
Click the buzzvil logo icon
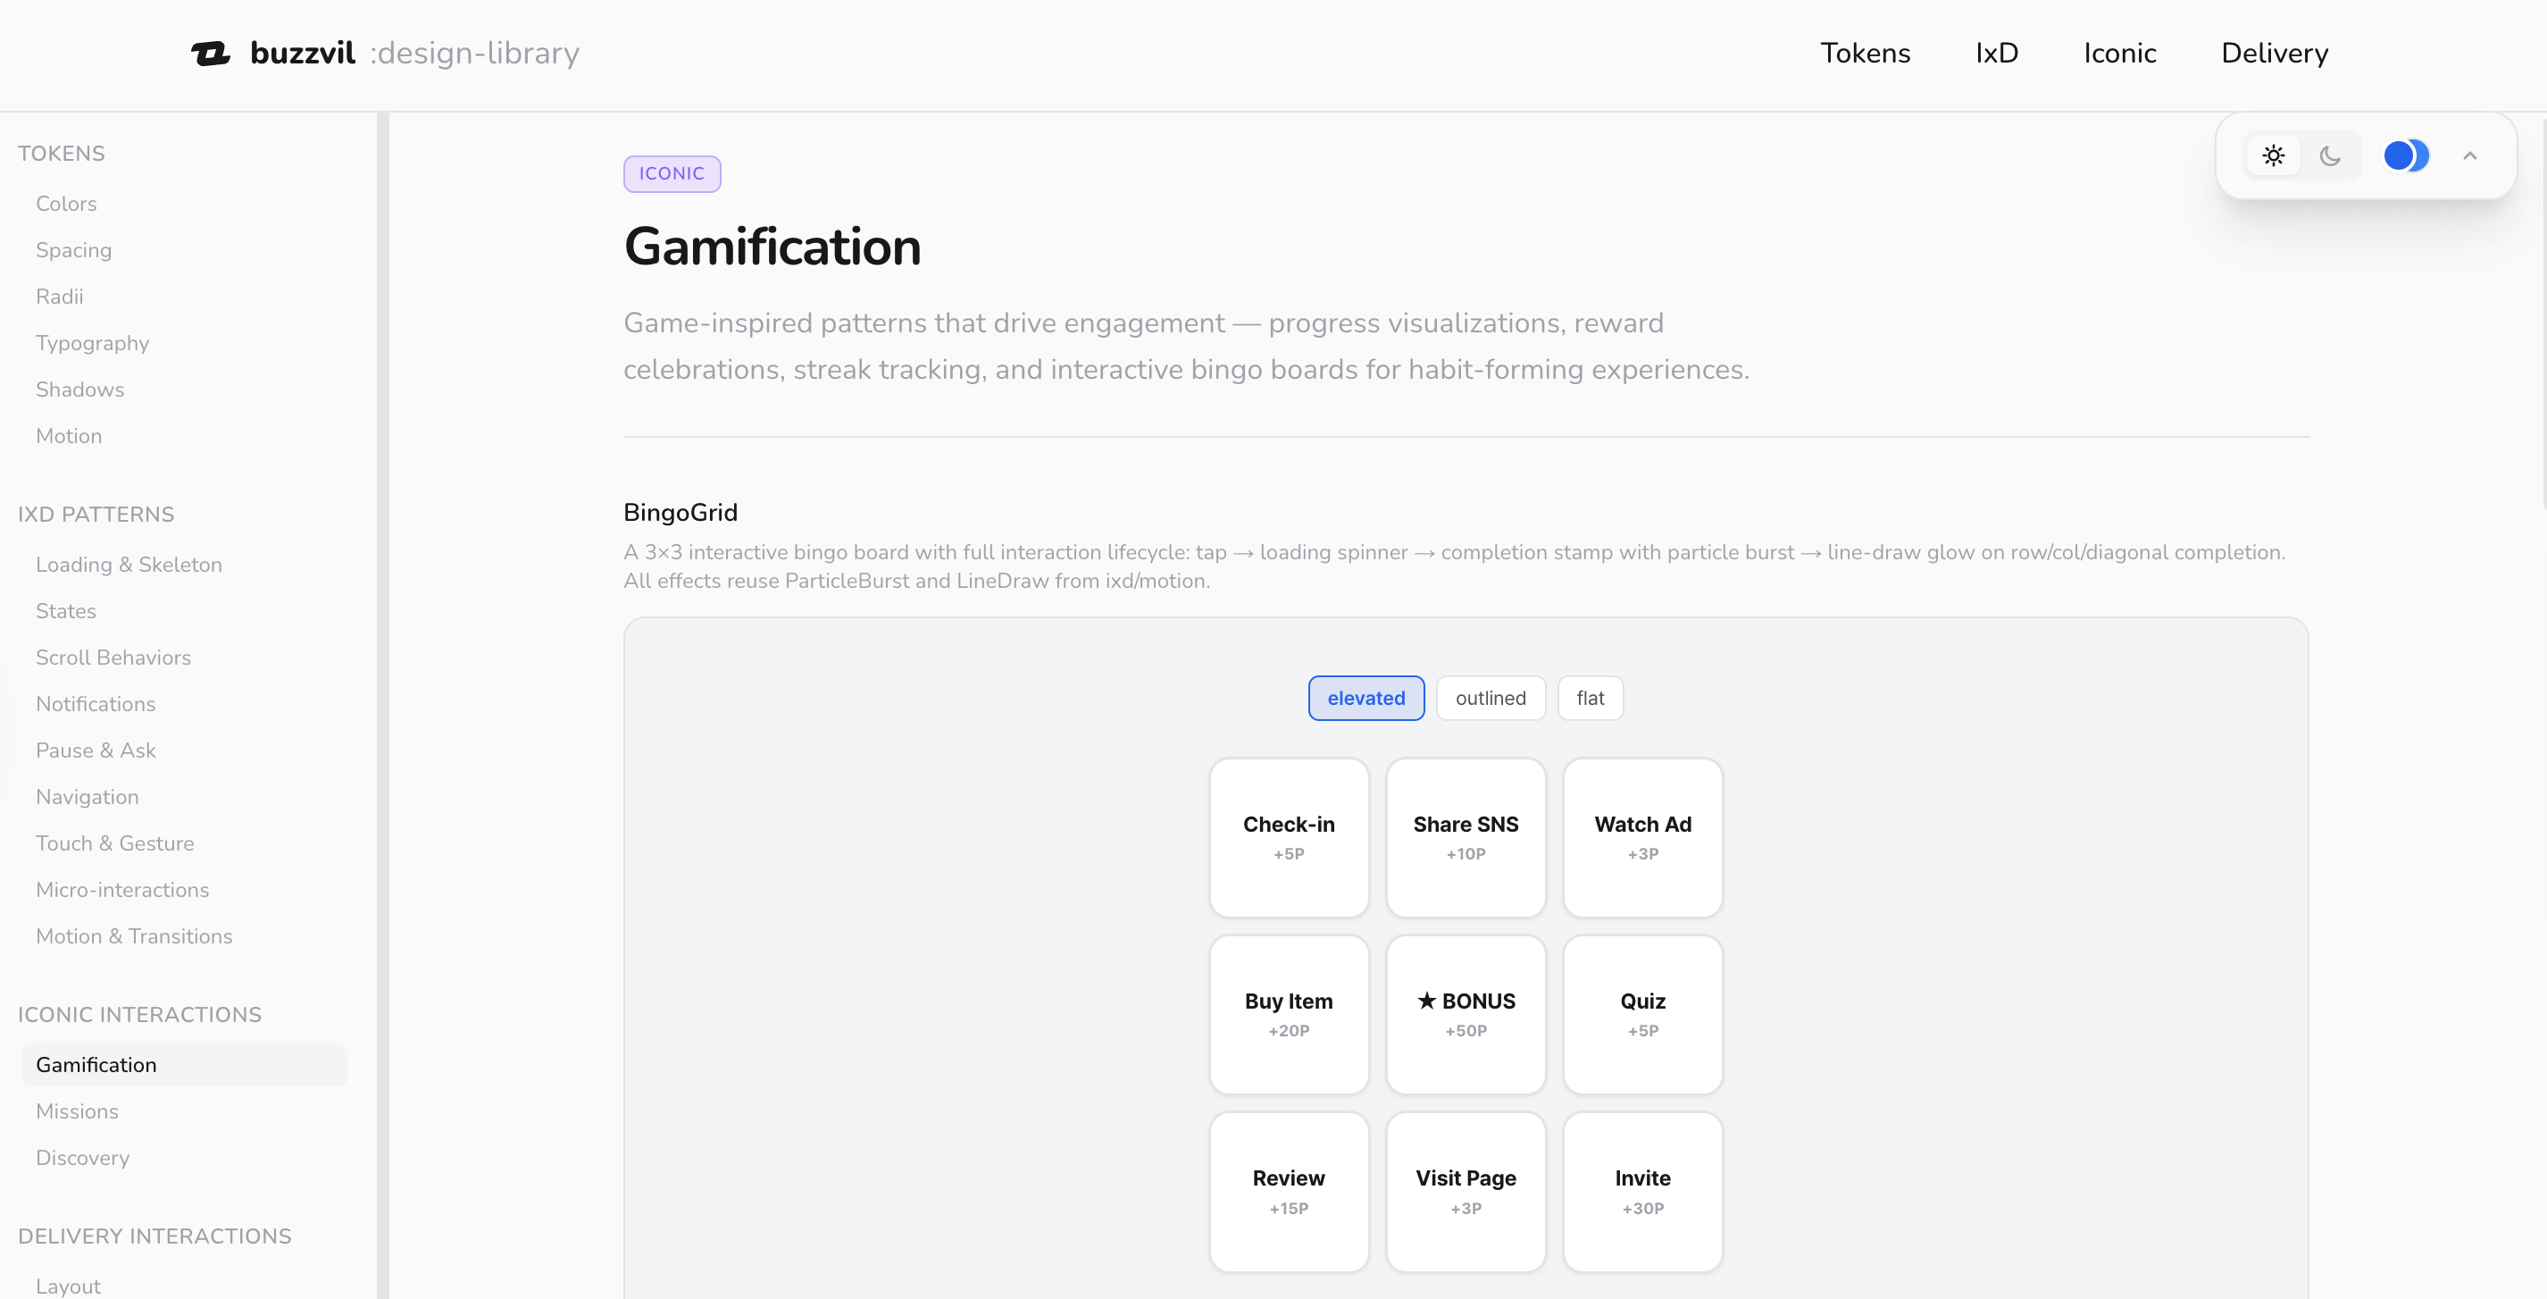click(210, 53)
